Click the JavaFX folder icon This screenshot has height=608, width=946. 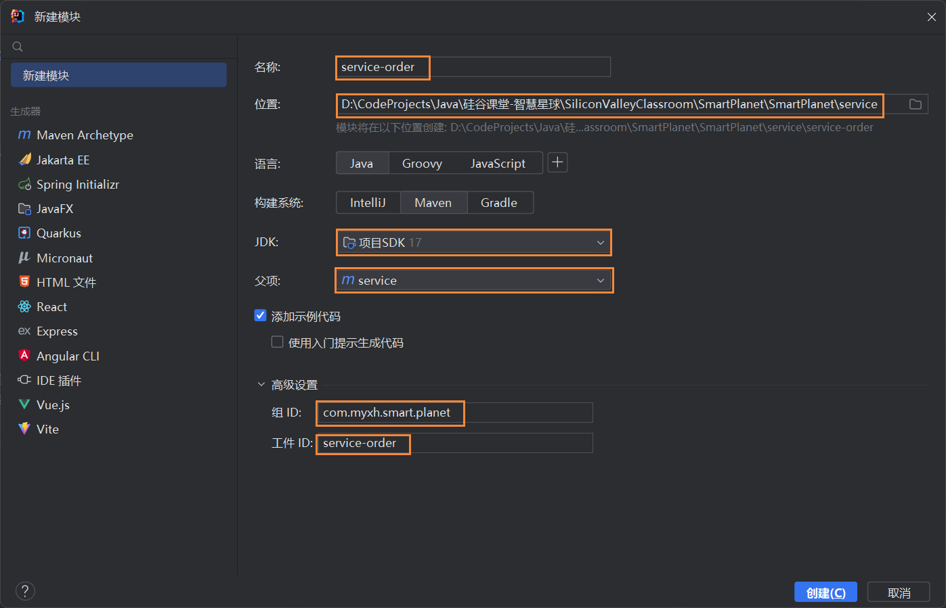coord(24,209)
